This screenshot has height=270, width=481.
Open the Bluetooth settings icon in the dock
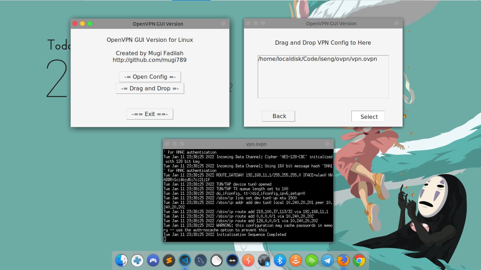280,260
